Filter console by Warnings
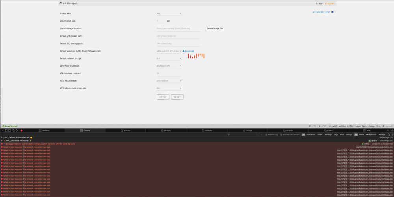The image size is (394, 197). coord(328,135)
